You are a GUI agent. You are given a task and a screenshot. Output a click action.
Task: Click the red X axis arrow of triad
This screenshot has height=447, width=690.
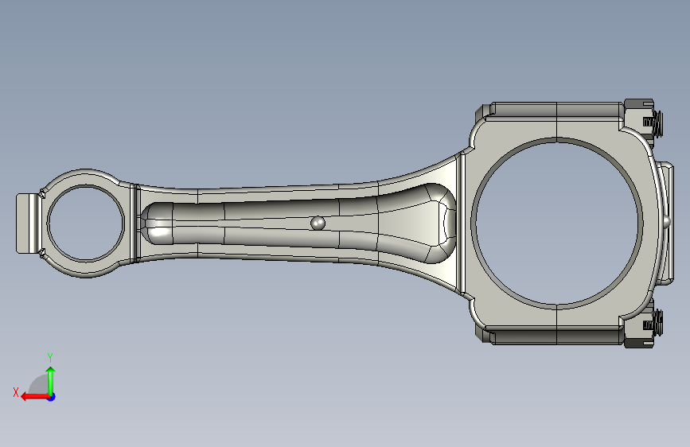coord(34,397)
